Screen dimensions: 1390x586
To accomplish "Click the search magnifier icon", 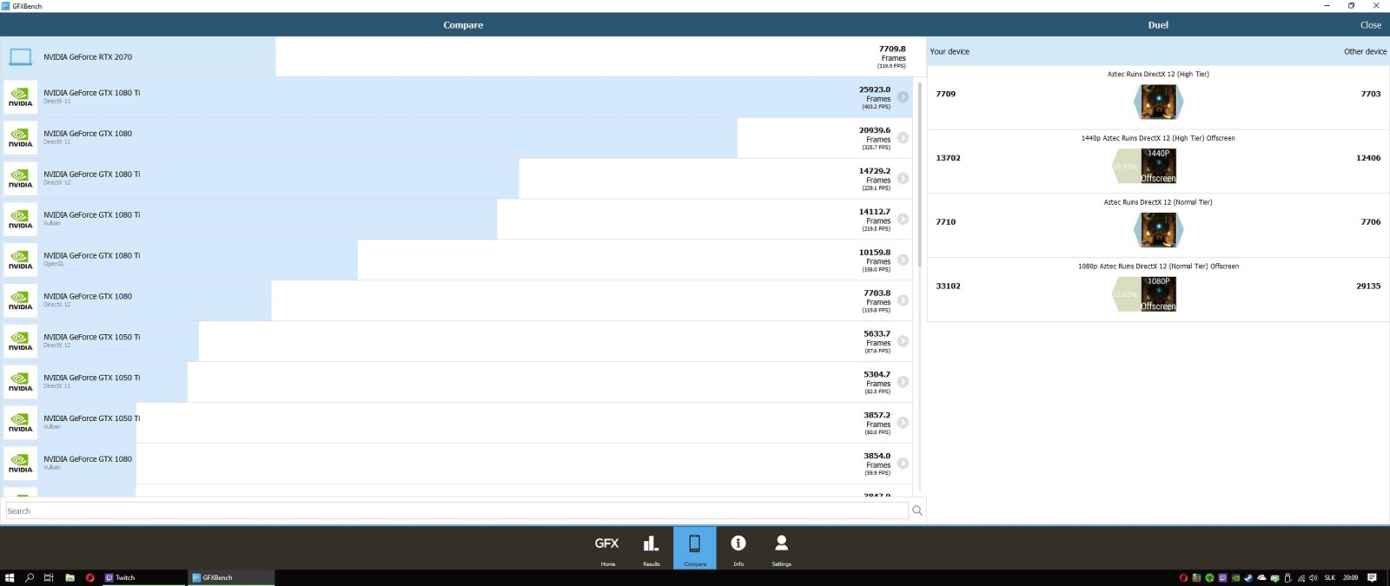I will point(917,510).
